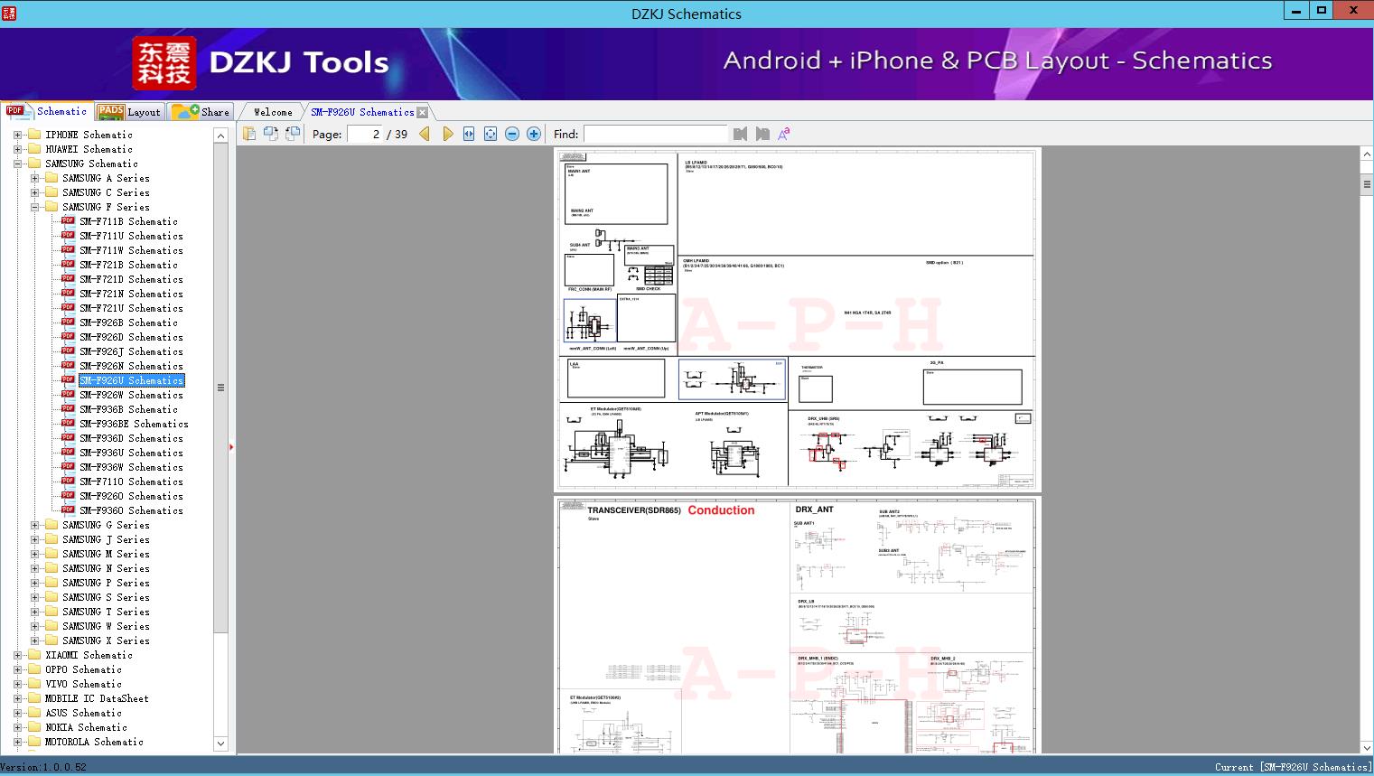This screenshot has width=1374, height=776.
Task: Select SM-F711B Schematic in tree
Action: point(128,221)
